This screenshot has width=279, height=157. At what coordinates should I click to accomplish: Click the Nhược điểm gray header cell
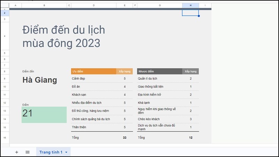pyautogui.click(x=160, y=72)
